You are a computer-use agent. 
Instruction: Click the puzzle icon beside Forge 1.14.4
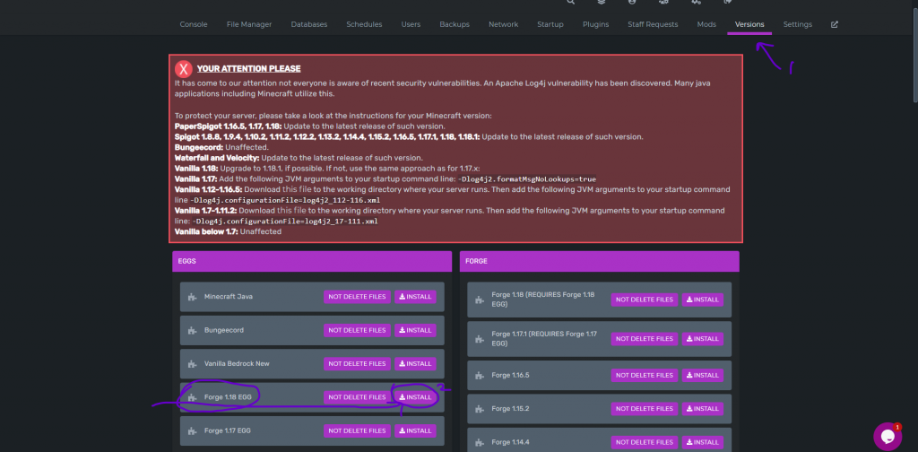pyautogui.click(x=480, y=443)
